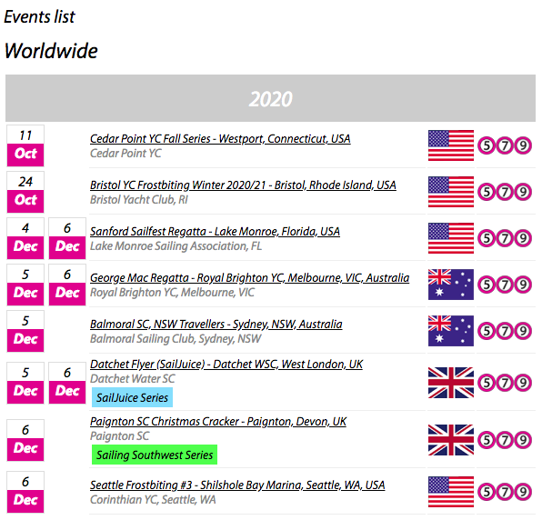Click the Australian flag for George Mac Regatta
The width and height of the screenshot is (542, 520).
pyautogui.click(x=451, y=285)
